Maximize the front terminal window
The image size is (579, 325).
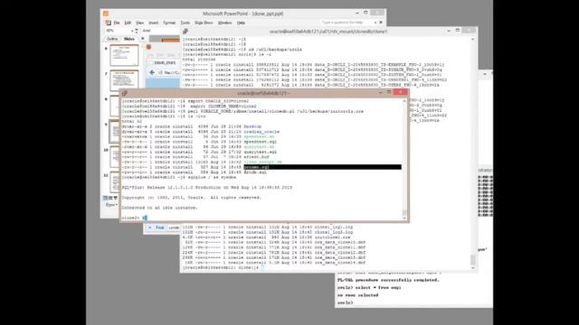[389, 92]
